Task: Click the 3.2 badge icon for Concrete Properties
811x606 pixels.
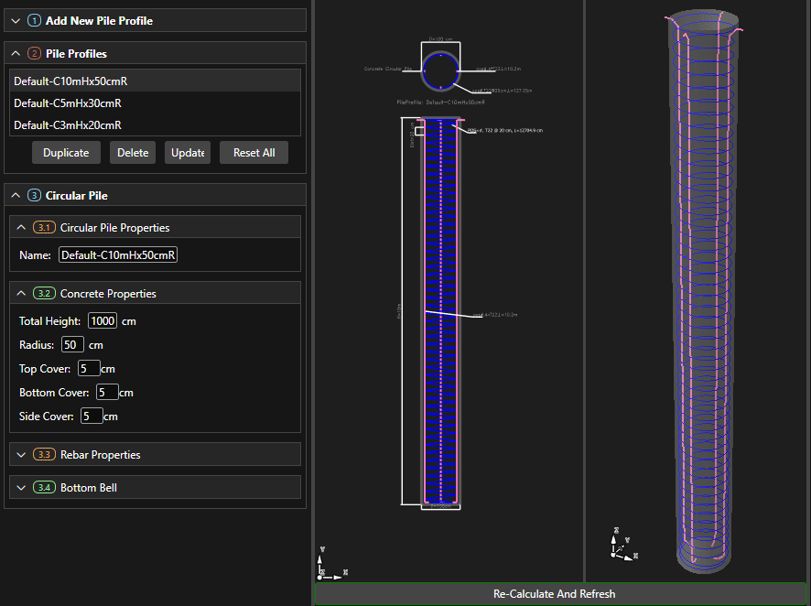Action: click(44, 294)
